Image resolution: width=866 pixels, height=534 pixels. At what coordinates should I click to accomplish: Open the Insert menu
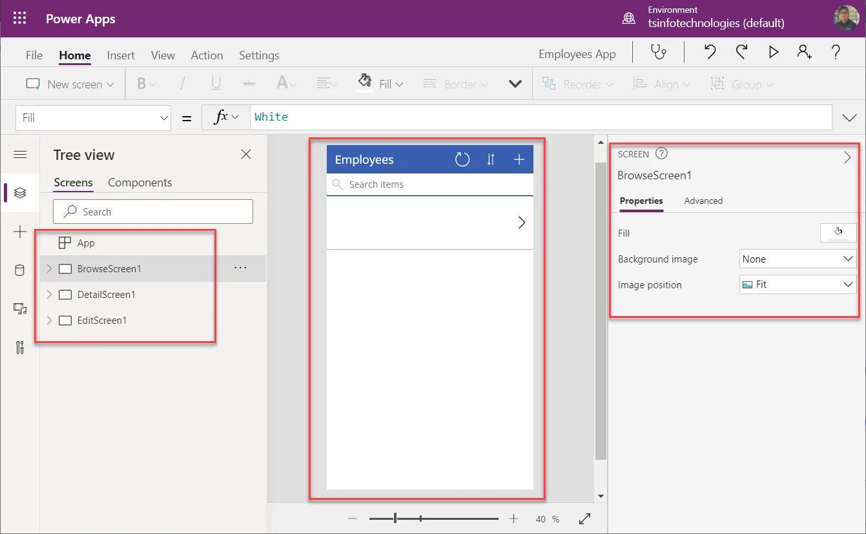click(x=121, y=55)
